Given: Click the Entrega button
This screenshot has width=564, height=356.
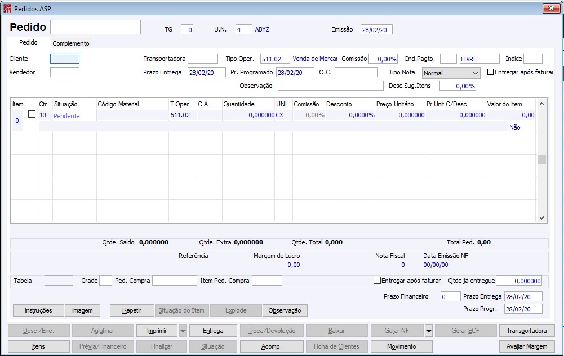Looking at the screenshot, I should pyautogui.click(x=213, y=331).
